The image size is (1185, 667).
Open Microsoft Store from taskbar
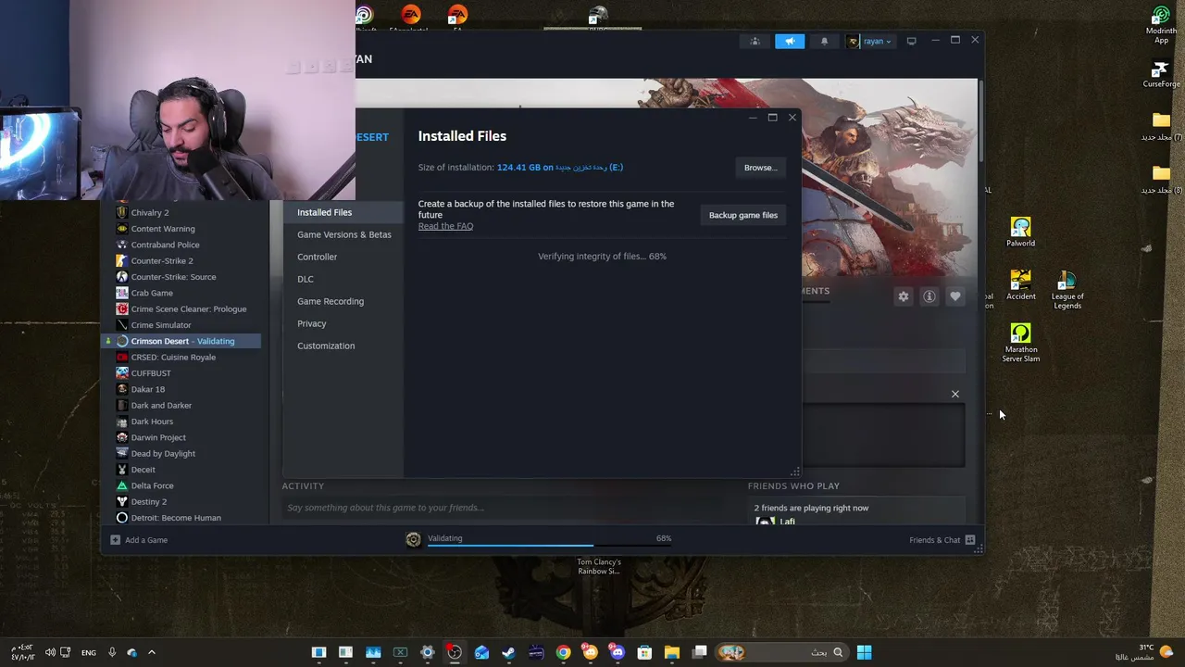644,652
